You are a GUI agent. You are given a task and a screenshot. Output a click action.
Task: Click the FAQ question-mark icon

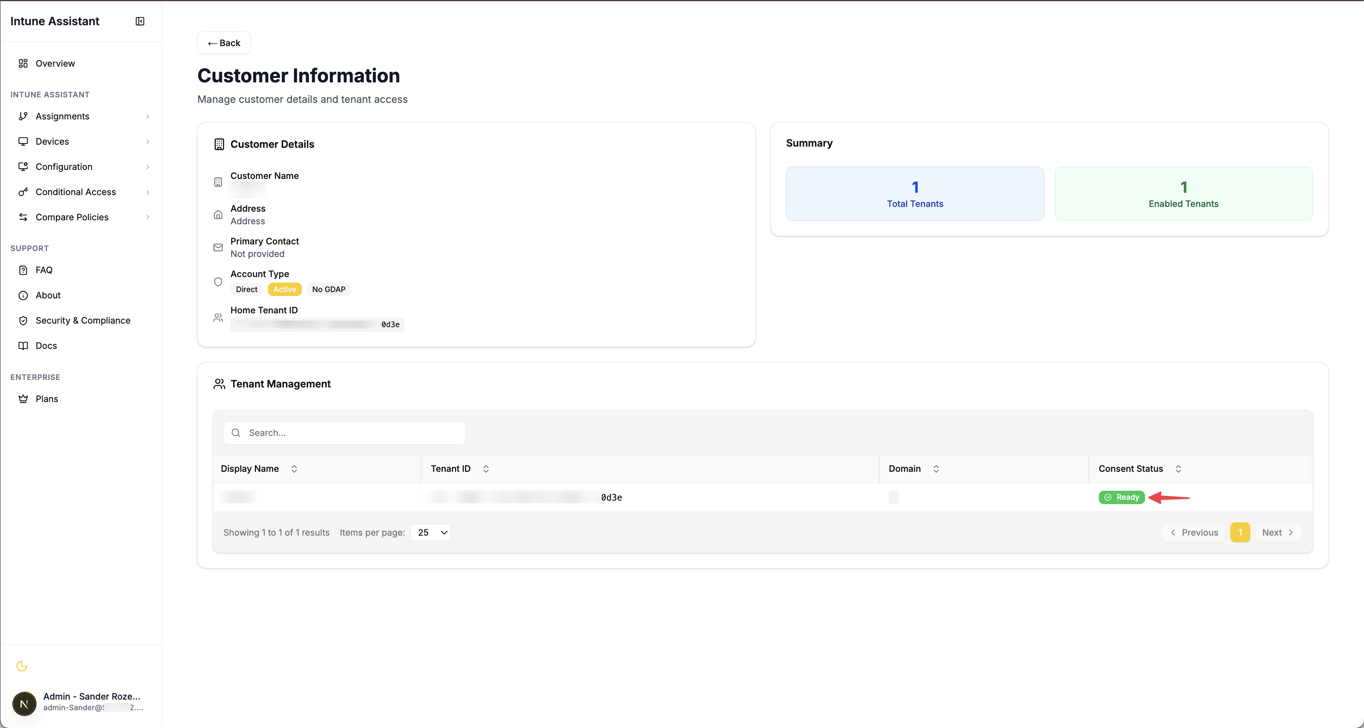coord(23,270)
